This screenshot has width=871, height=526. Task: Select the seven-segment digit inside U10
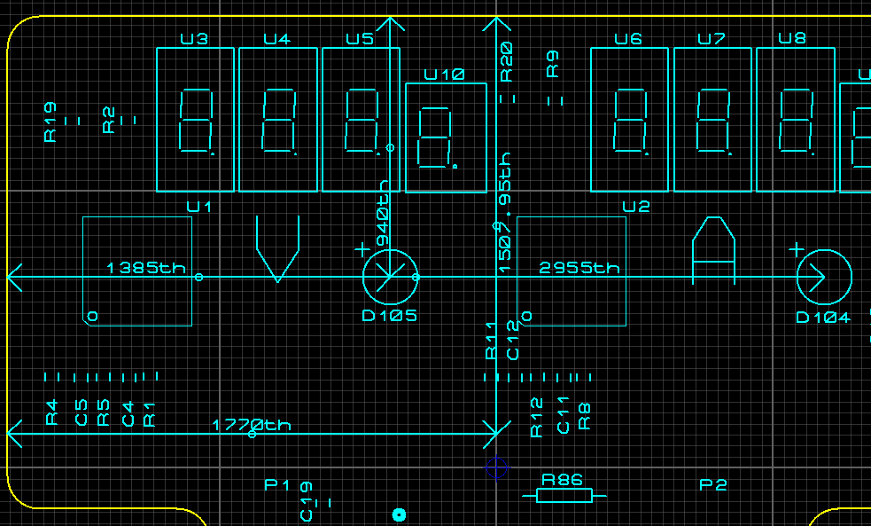[437, 137]
